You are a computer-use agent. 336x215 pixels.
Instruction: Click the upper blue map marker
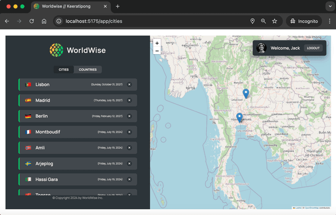coord(246,93)
